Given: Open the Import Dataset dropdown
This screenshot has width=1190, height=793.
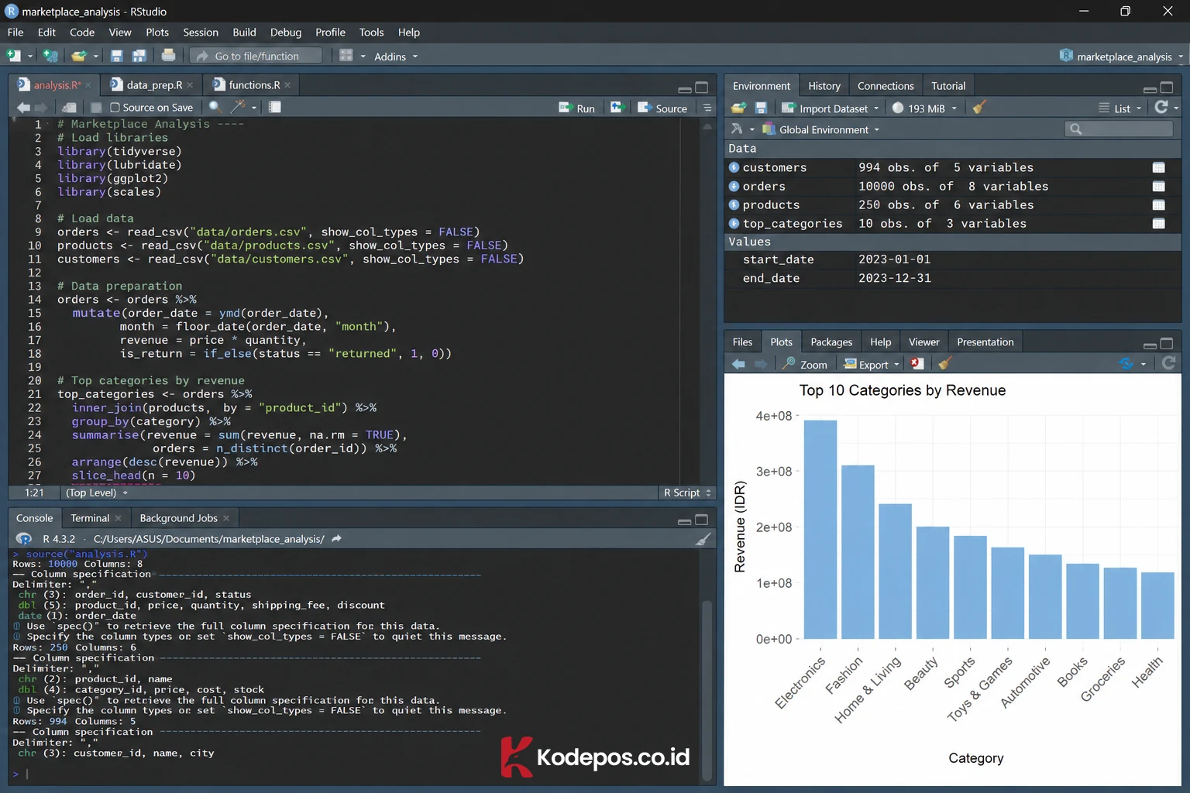Looking at the screenshot, I should pyautogui.click(x=831, y=108).
